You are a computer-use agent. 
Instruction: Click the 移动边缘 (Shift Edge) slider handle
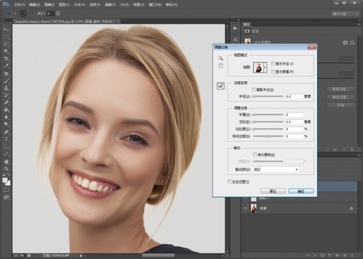268,136
